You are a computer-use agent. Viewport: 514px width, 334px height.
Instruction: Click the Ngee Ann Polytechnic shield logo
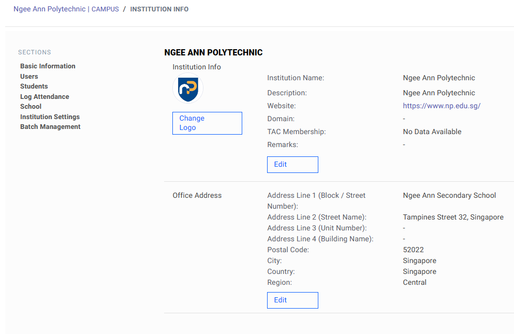tap(187, 89)
